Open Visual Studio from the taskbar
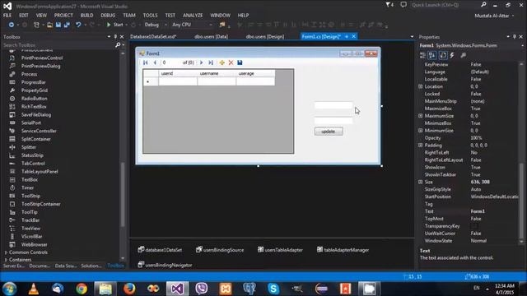The height and width of the screenshot is (296, 527). [177, 289]
